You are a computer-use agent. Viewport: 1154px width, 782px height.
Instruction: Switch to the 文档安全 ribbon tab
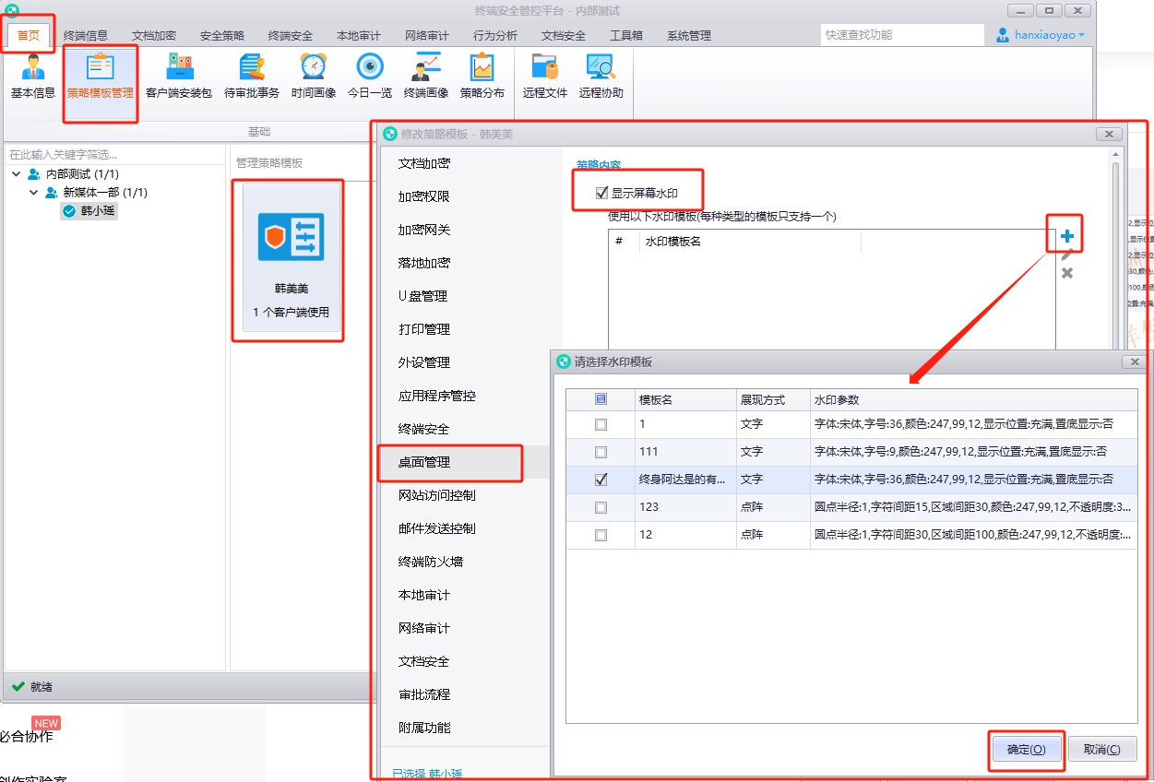click(x=564, y=36)
